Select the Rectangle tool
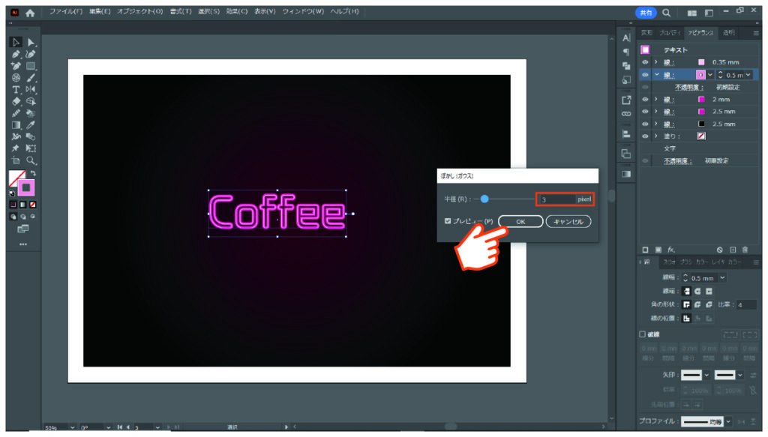The width and height of the screenshot is (768, 437). coord(31,66)
